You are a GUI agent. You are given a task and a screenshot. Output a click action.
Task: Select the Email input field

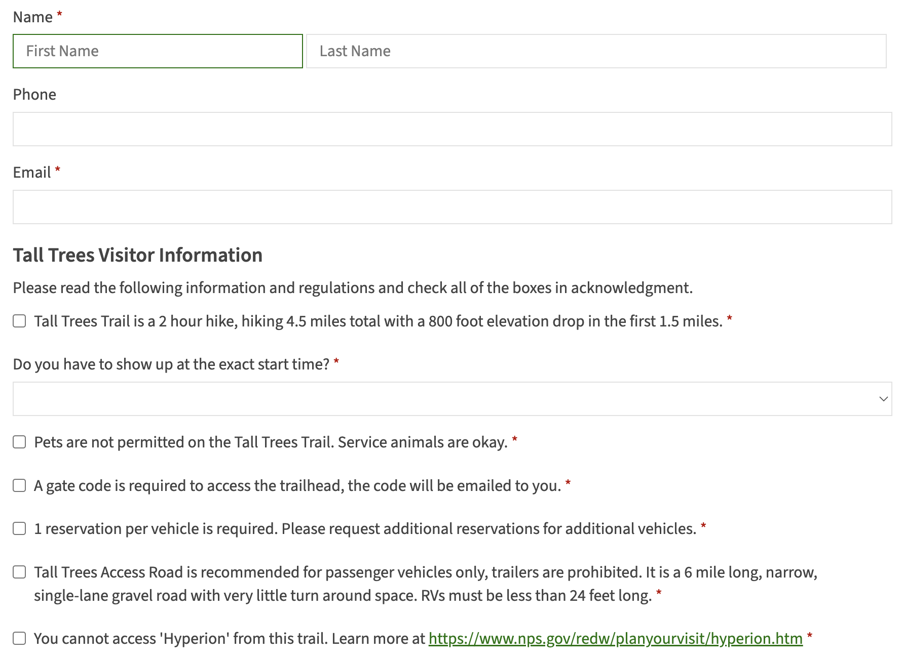pyautogui.click(x=452, y=207)
